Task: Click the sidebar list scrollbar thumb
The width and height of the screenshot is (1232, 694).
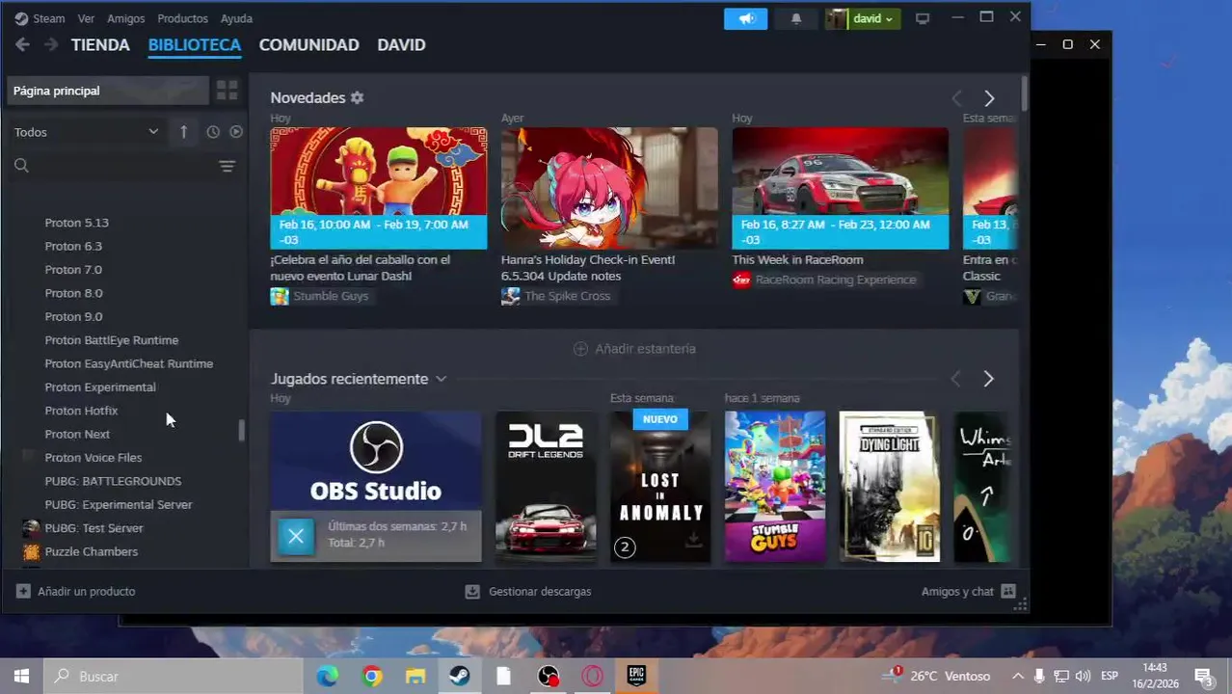Action: point(242,431)
